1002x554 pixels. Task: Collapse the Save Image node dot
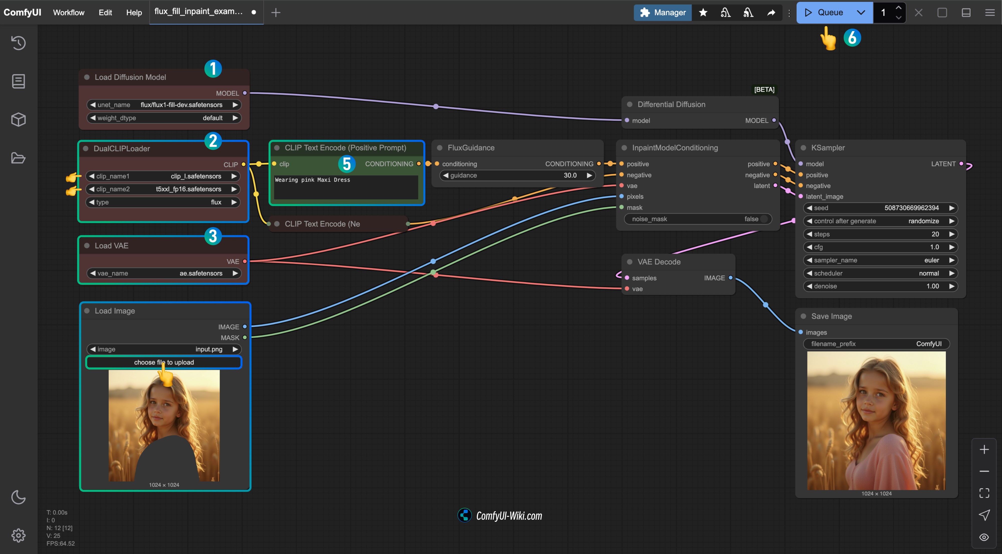[x=803, y=316]
